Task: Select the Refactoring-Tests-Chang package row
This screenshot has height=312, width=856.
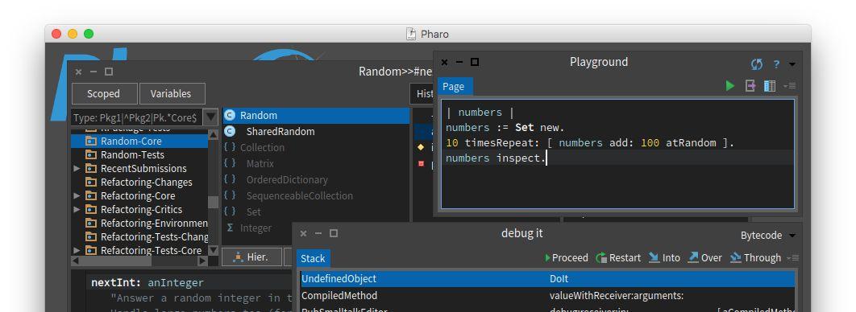Action: (139, 237)
